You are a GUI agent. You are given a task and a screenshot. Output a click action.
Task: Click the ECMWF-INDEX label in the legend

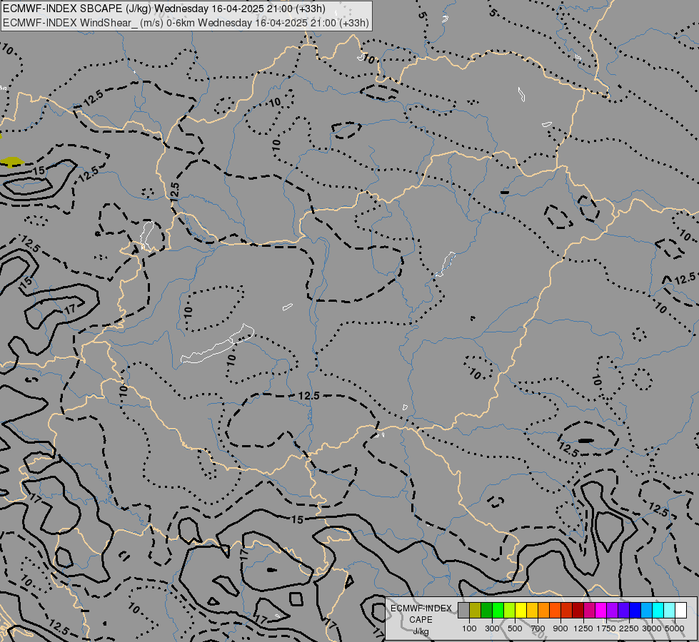(x=421, y=608)
